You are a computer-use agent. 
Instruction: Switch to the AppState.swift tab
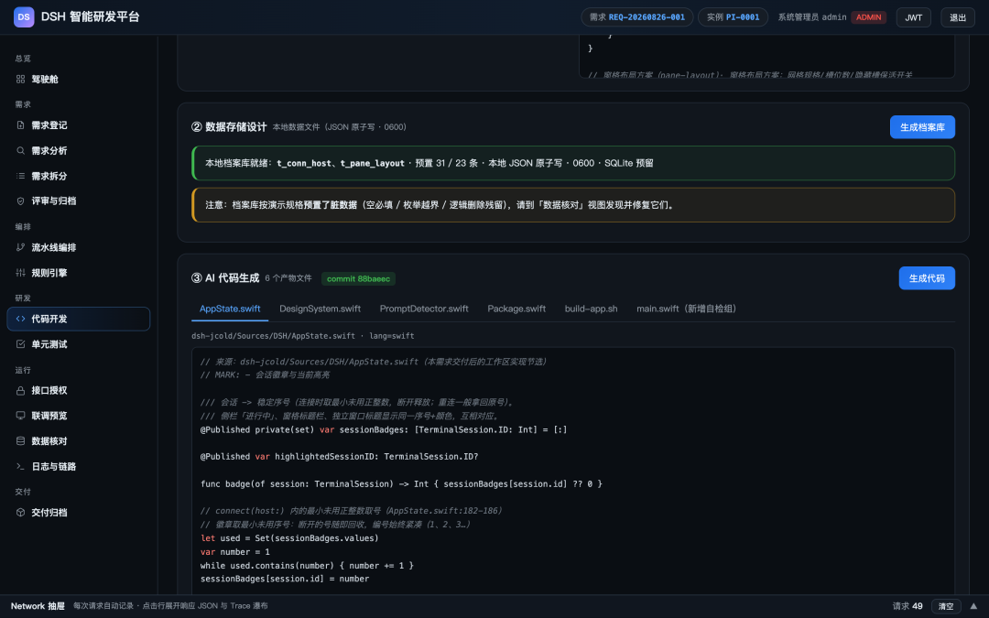[x=230, y=309]
